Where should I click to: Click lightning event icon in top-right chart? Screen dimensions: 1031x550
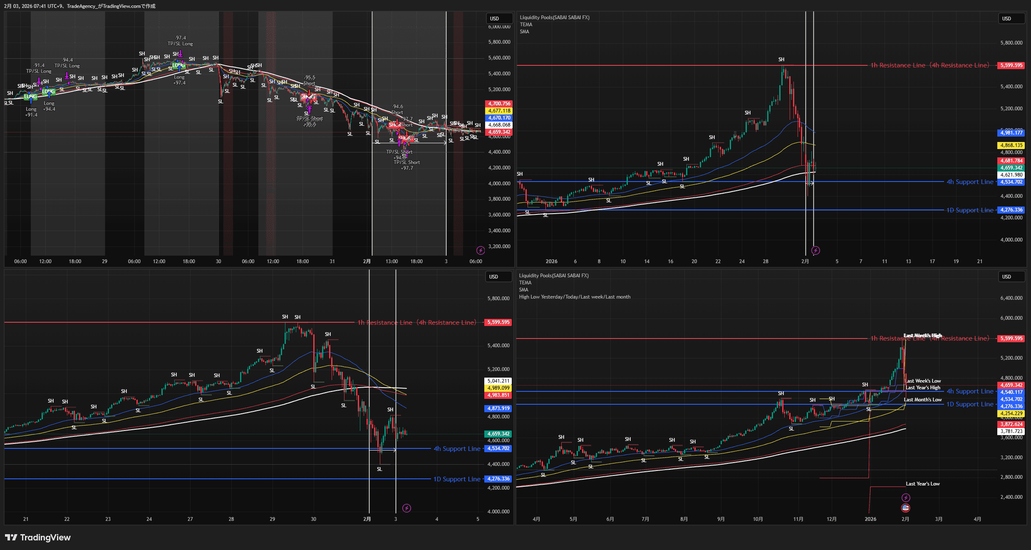pos(815,250)
